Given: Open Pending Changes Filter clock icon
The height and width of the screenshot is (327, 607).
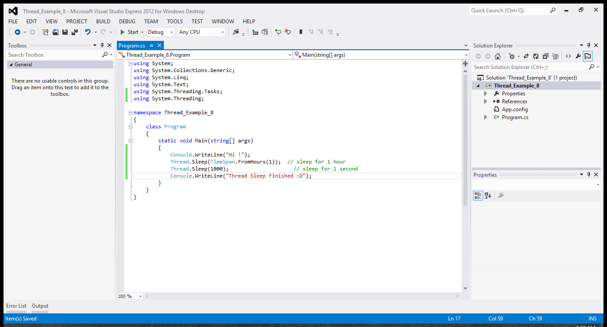Looking at the screenshot, I should 512,56.
